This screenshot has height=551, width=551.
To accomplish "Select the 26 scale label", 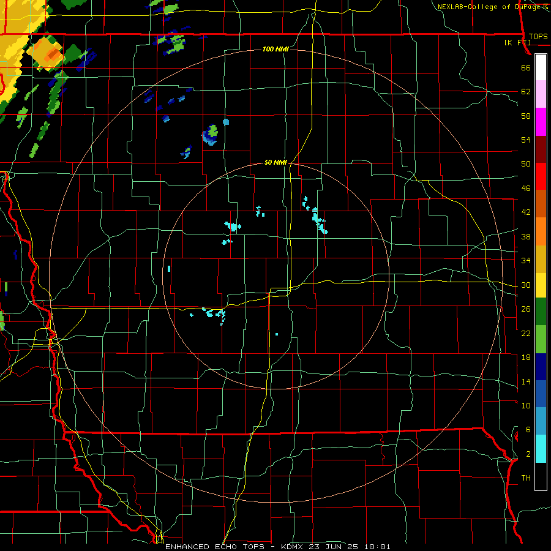I will click(526, 309).
